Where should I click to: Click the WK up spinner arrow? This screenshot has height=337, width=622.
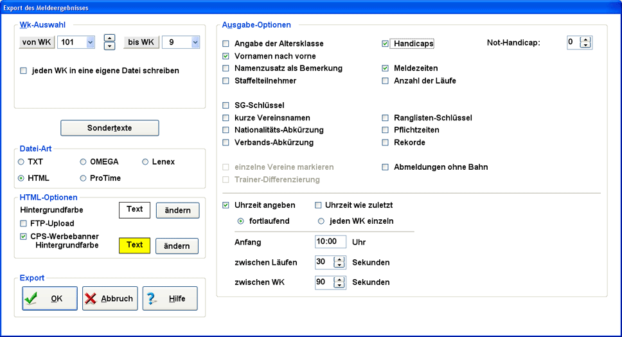tap(109, 38)
